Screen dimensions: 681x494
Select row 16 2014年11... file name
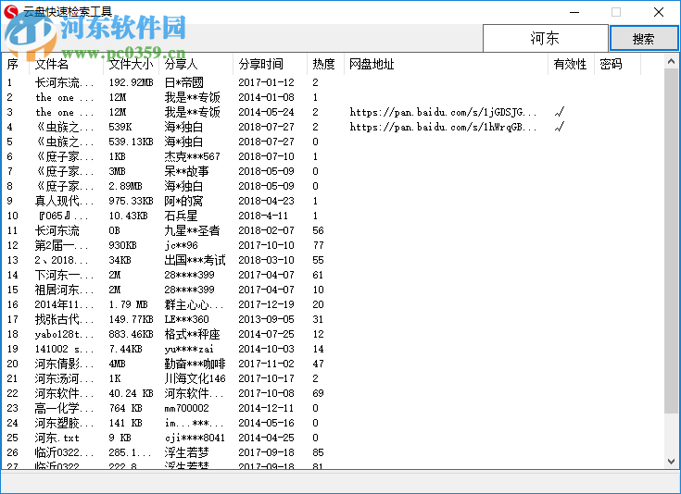(x=64, y=304)
